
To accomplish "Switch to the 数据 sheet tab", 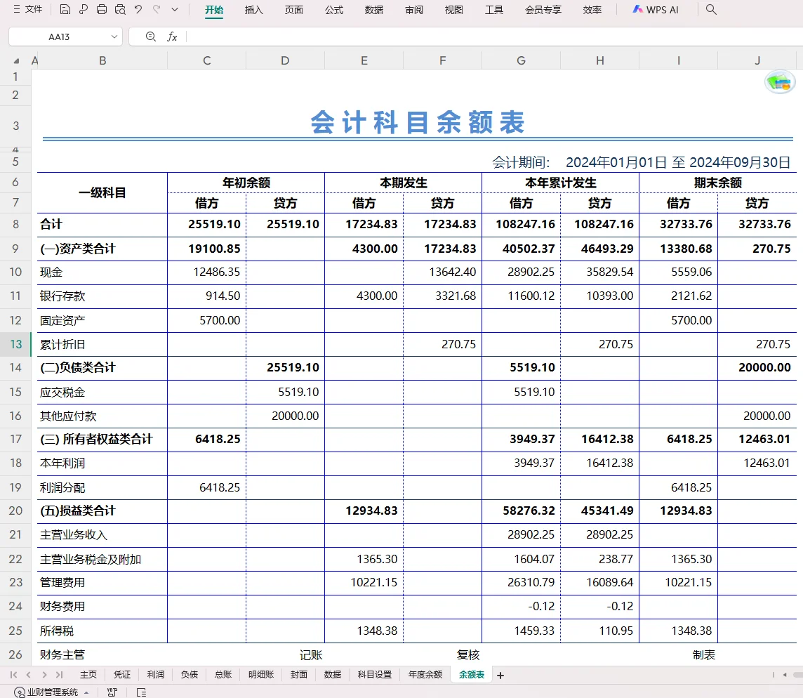I will pyautogui.click(x=333, y=675).
